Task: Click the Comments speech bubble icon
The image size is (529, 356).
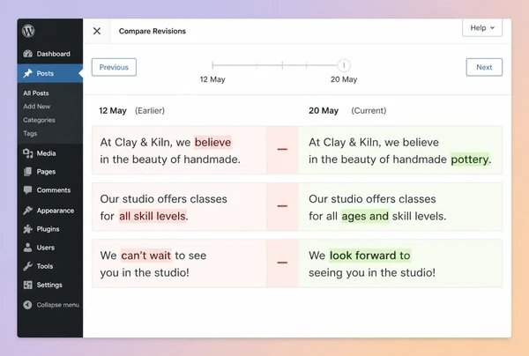Action: pos(27,190)
